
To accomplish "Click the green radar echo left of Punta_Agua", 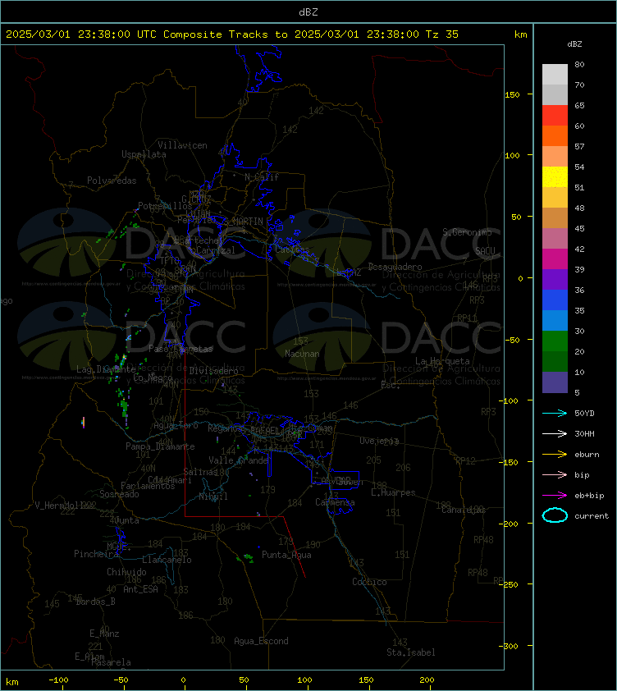I will click(x=246, y=558).
